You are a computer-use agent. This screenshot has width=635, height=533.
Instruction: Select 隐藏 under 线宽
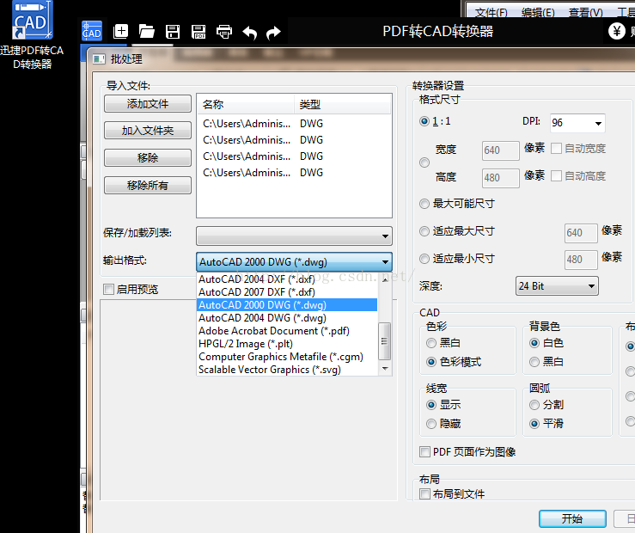(x=431, y=424)
